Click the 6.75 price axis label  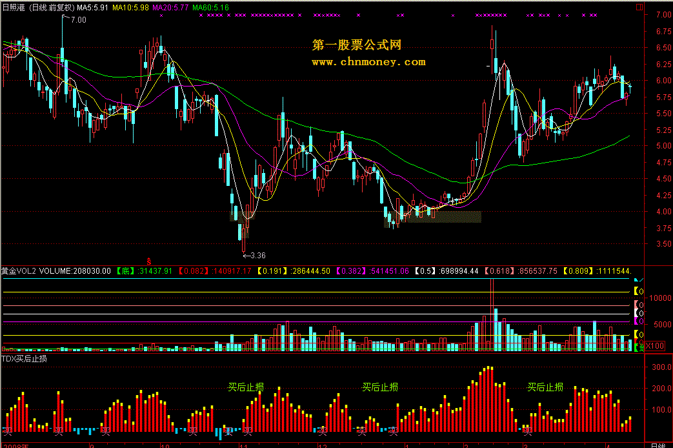pyautogui.click(x=663, y=32)
